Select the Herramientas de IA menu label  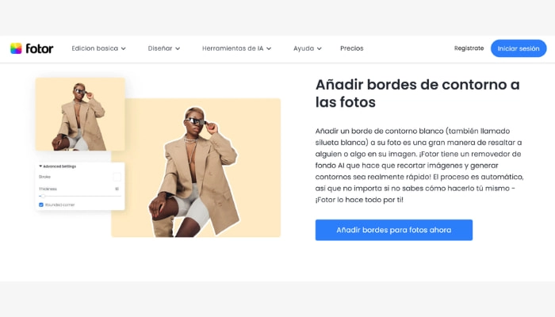pyautogui.click(x=233, y=48)
